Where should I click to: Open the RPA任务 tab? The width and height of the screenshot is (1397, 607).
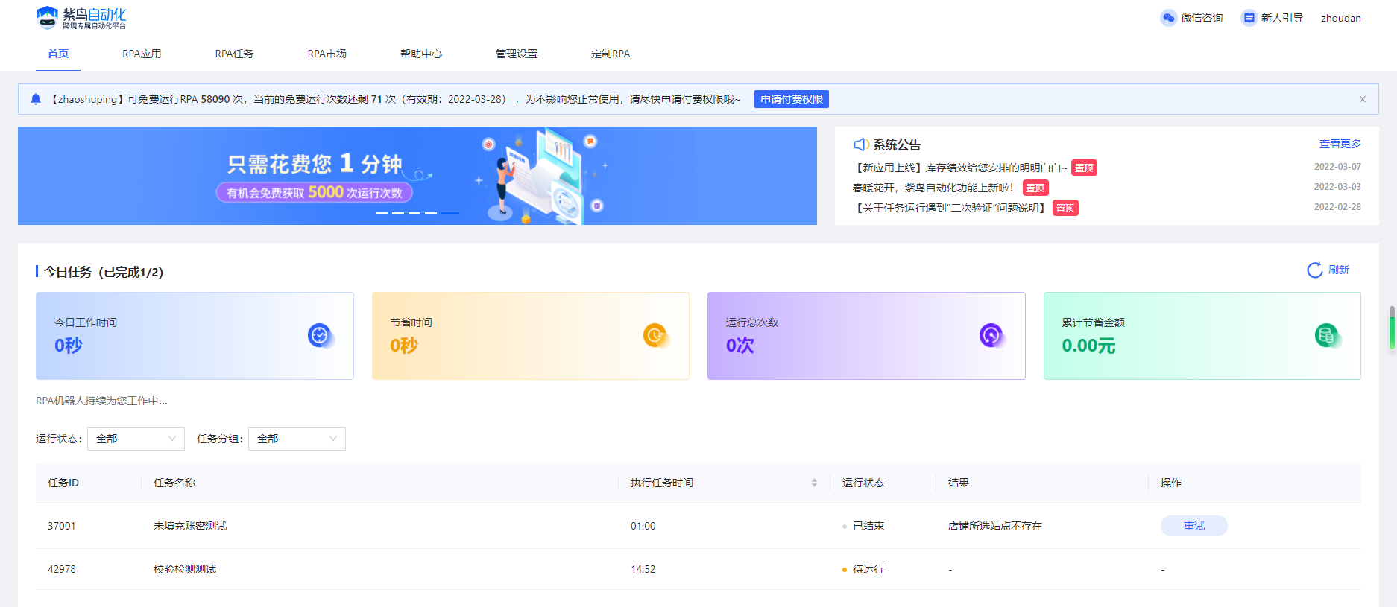234,54
